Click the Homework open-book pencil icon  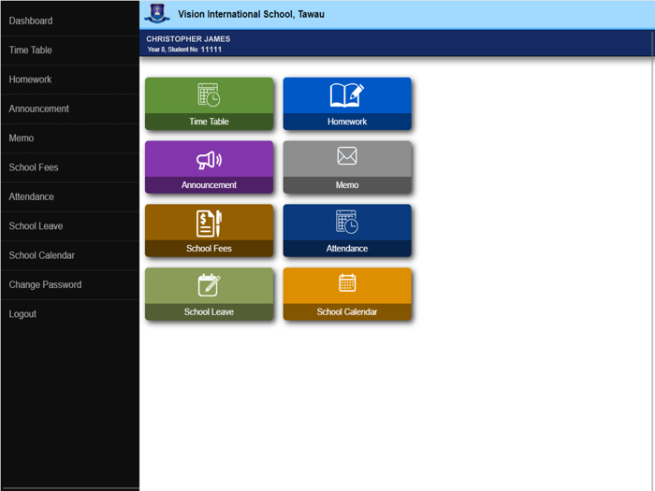click(x=347, y=94)
